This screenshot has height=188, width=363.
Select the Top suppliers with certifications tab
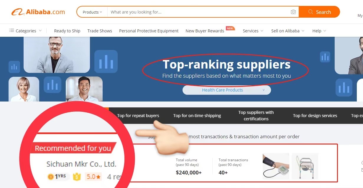point(256,116)
